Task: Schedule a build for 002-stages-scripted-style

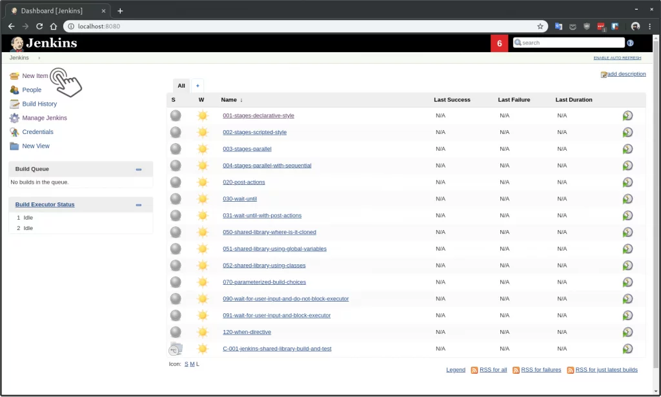Action: [627, 132]
